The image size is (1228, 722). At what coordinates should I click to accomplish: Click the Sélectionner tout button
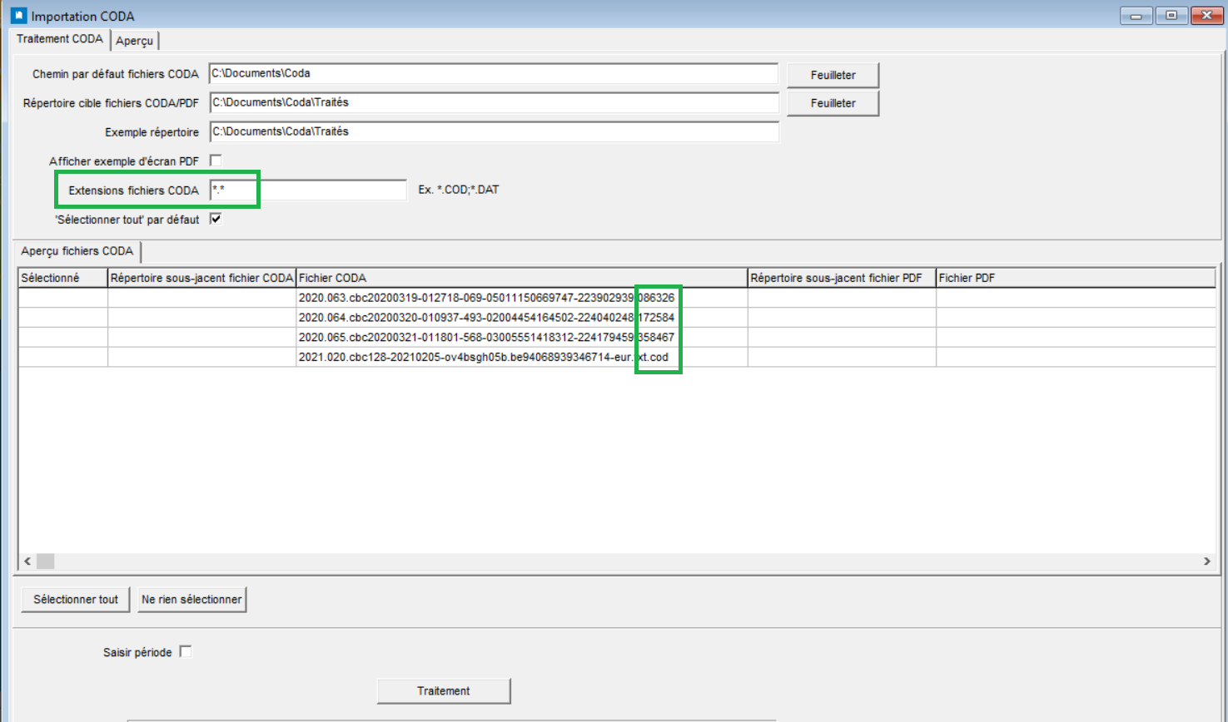(x=76, y=599)
